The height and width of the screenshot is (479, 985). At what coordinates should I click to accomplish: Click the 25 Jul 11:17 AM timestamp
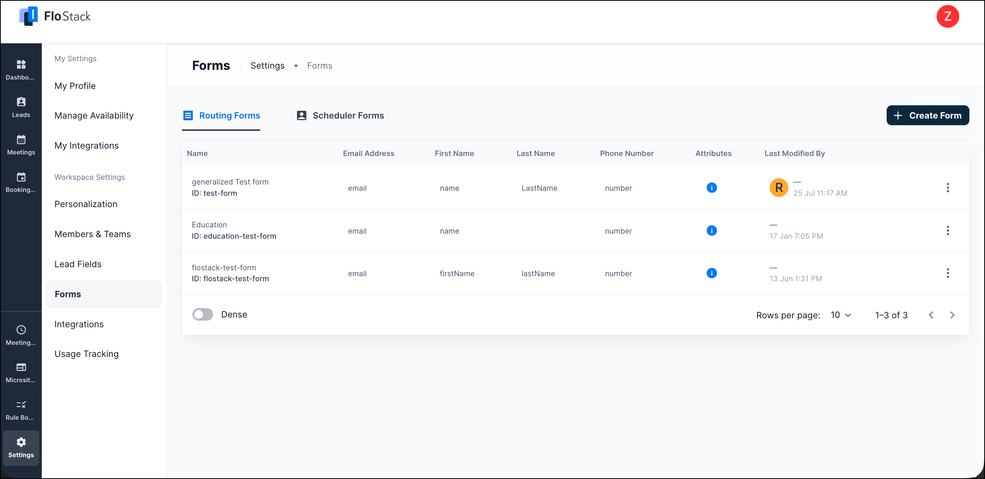click(820, 193)
